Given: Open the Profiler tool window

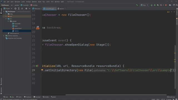Looking at the screenshot, I should [46, 97].
